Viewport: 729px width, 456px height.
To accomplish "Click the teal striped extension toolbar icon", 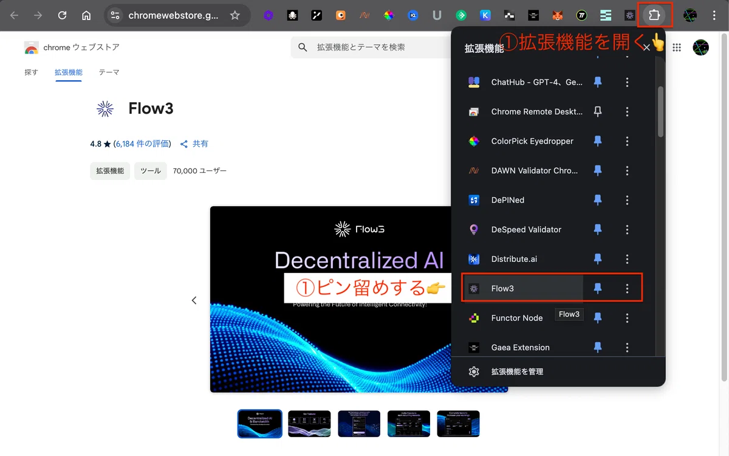I will [606, 15].
